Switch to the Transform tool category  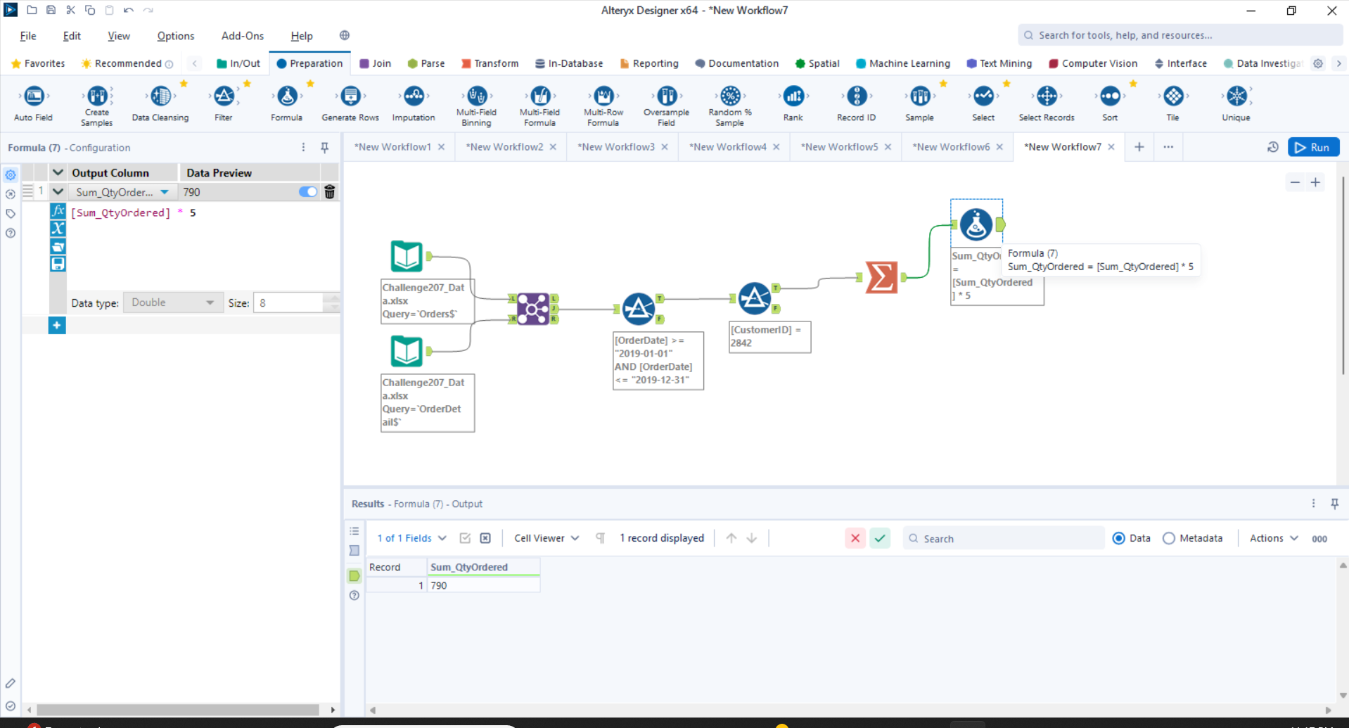pos(490,63)
